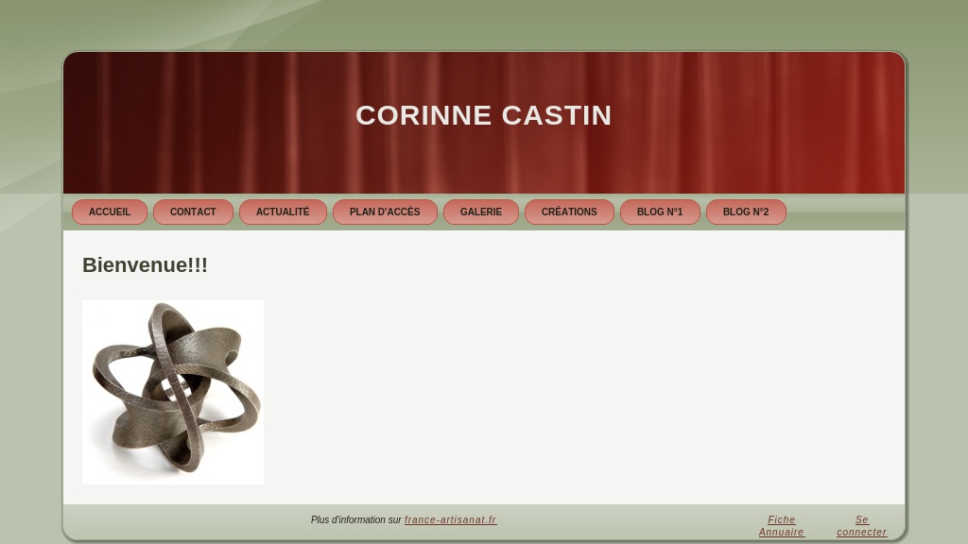Image resolution: width=968 pixels, height=544 pixels.
Task: Click the metal sculpture image
Action: pyautogui.click(x=173, y=392)
